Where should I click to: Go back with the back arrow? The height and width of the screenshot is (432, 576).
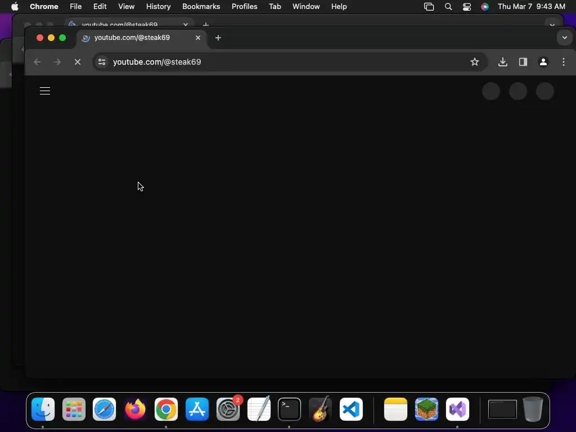tap(37, 62)
